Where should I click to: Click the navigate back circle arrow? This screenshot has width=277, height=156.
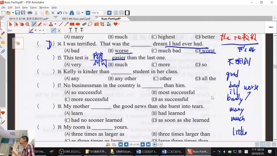tap(155, 144)
